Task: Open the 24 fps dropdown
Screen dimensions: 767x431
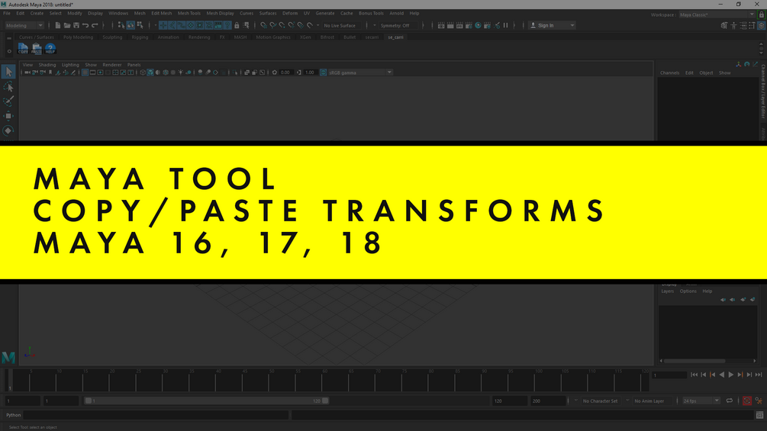Action: coord(701,400)
